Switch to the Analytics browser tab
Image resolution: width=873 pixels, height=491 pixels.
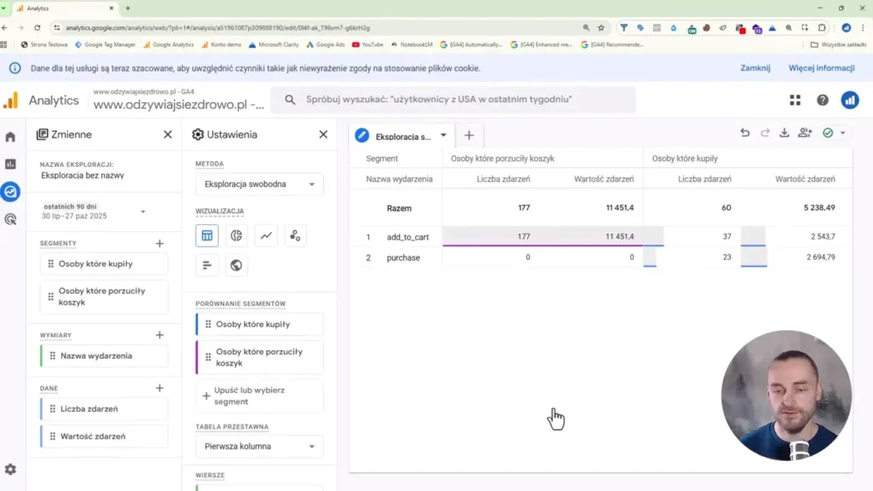[65, 9]
